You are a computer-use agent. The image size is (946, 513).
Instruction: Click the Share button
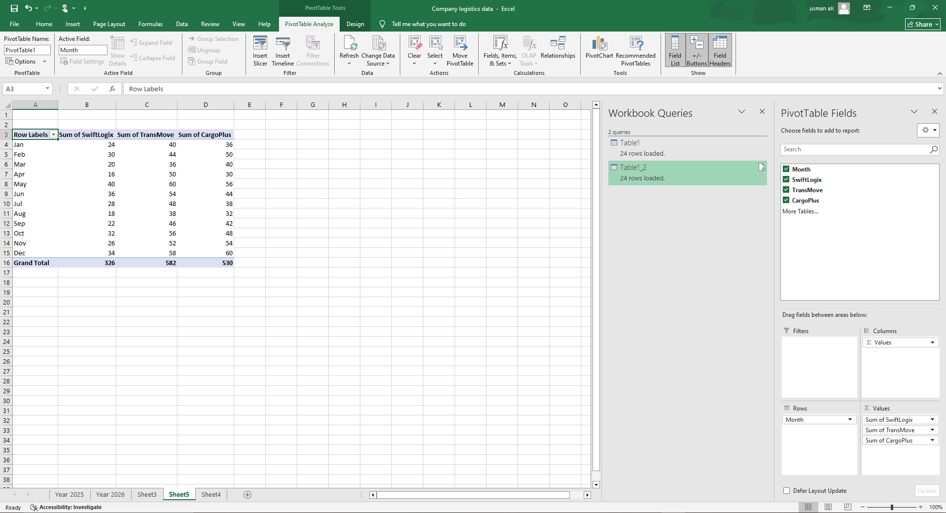[923, 24]
